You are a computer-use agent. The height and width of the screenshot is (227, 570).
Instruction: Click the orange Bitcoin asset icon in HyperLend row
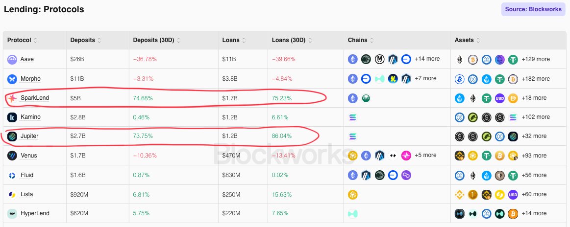click(513, 214)
